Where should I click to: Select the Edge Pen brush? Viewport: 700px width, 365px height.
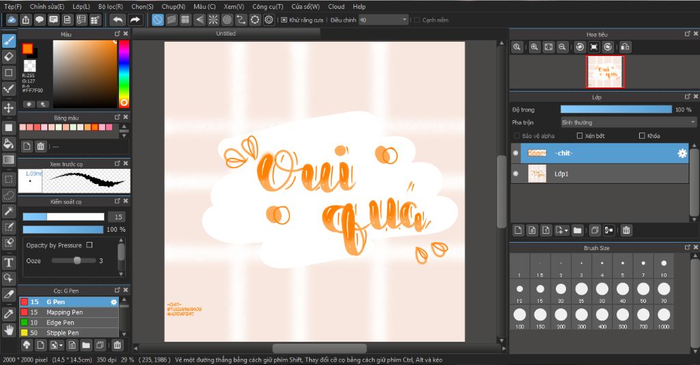tap(69, 323)
